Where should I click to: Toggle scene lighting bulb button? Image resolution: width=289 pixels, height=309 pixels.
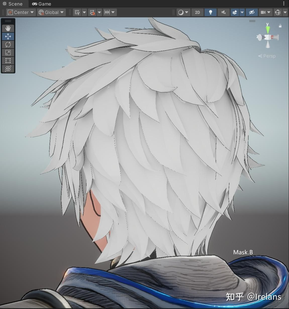pos(211,12)
